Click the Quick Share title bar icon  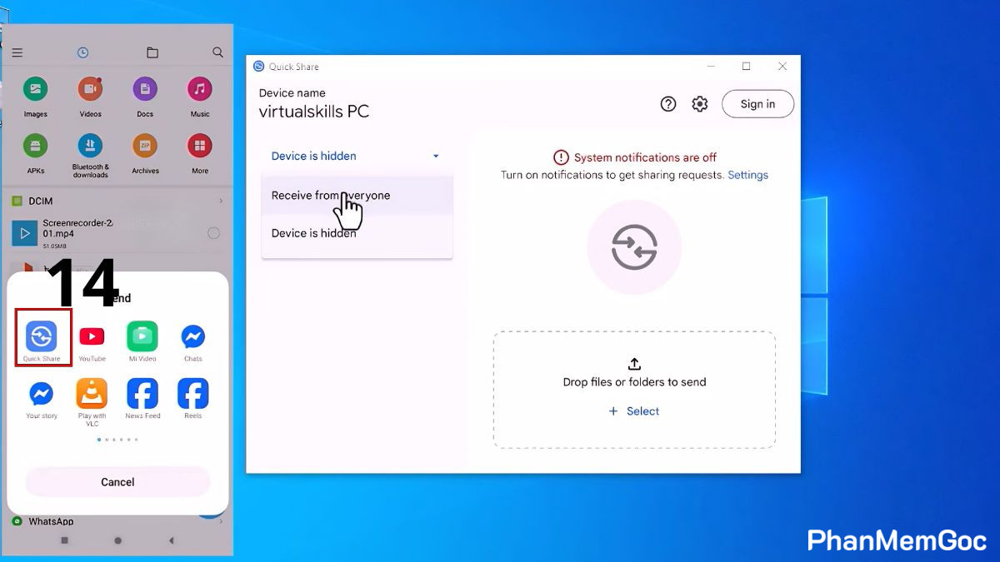pos(258,67)
